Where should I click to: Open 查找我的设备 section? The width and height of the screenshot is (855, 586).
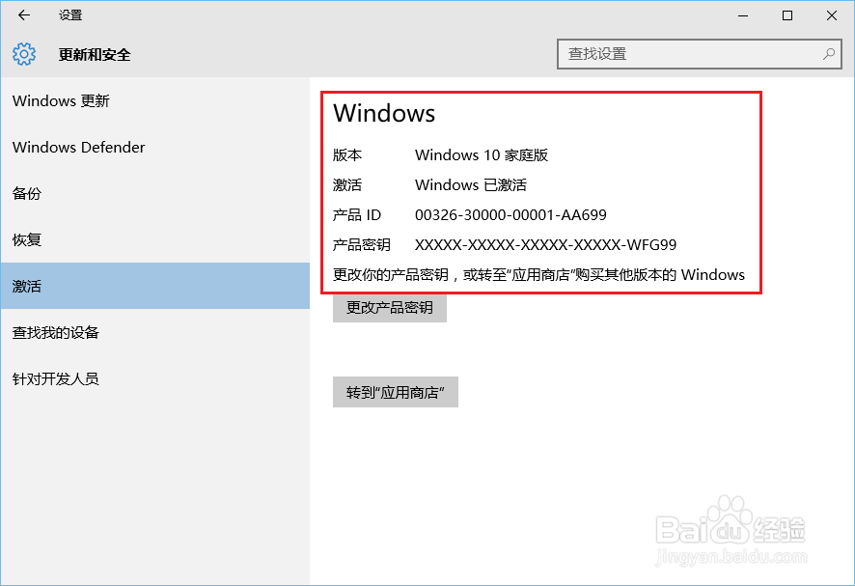coord(154,332)
